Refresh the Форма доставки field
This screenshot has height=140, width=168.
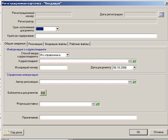[98, 104]
